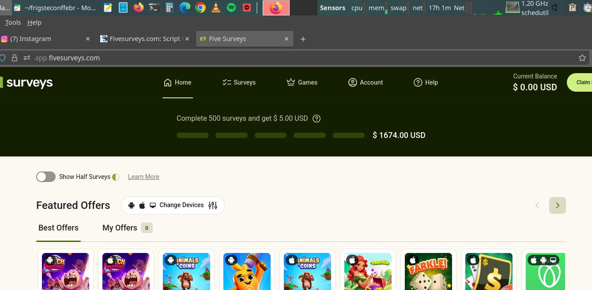The width and height of the screenshot is (592, 290).
Task: Open the clipboard manager tray icon
Action: tap(573, 7)
